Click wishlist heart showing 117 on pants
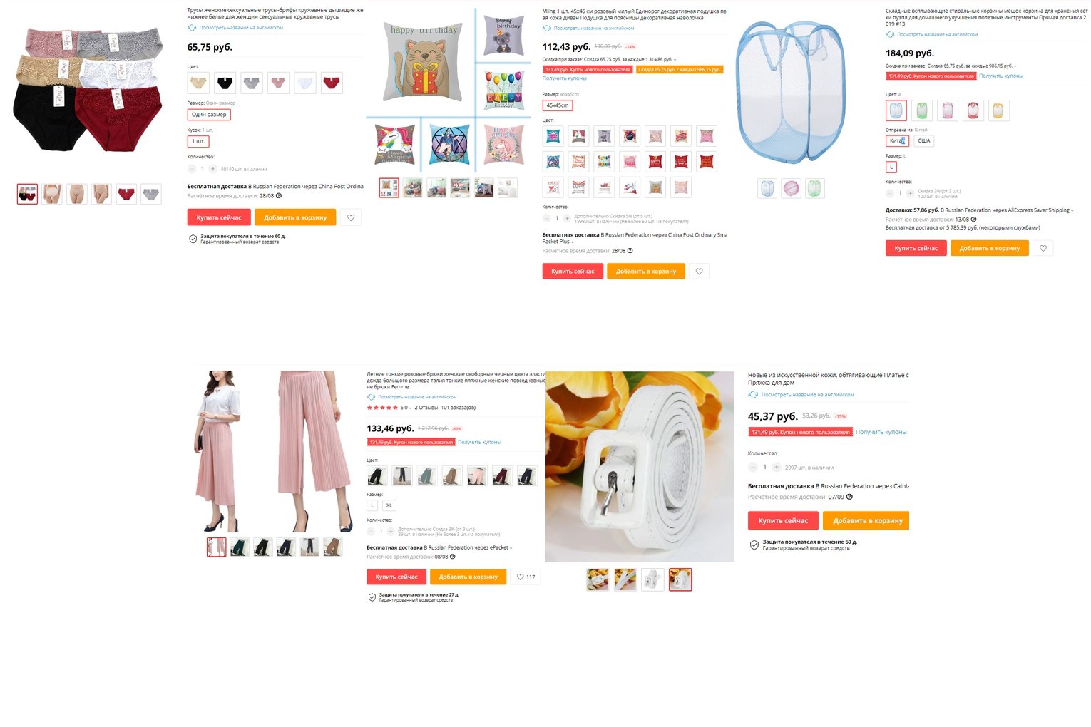Viewport: 1091px width, 727px height. click(x=526, y=577)
